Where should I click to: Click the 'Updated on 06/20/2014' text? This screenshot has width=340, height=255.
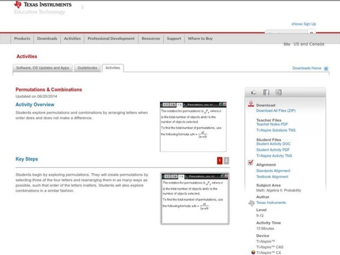[36, 96]
